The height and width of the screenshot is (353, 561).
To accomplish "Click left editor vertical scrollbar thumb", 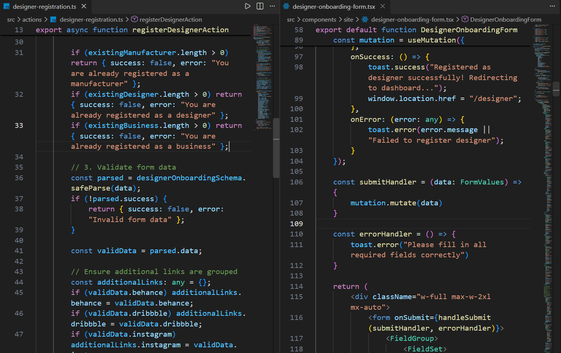I will pyautogui.click(x=276, y=148).
